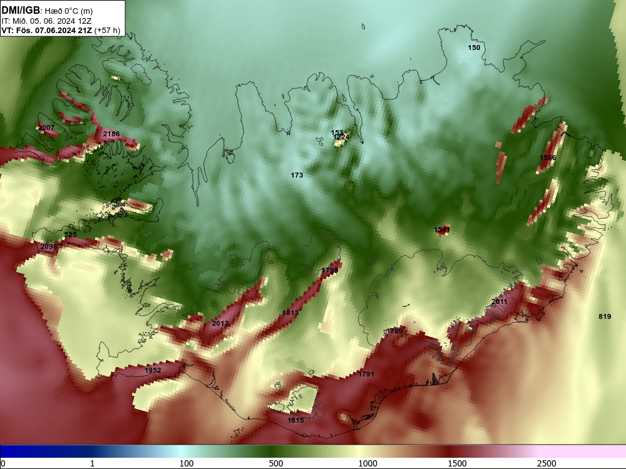Click the map value 173

(x=297, y=175)
